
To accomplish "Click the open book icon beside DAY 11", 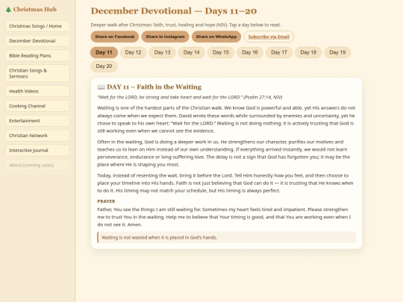I will pos(101,87).
